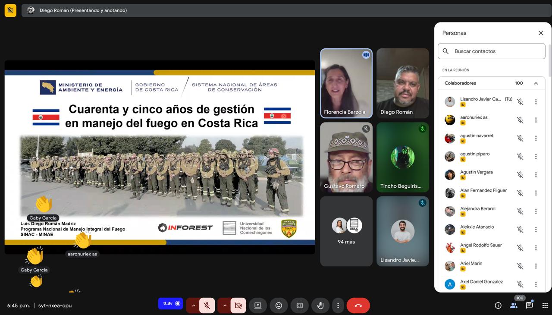The height and width of the screenshot is (315, 552).
Task: Raise hand in the meeting
Action: coord(320,306)
